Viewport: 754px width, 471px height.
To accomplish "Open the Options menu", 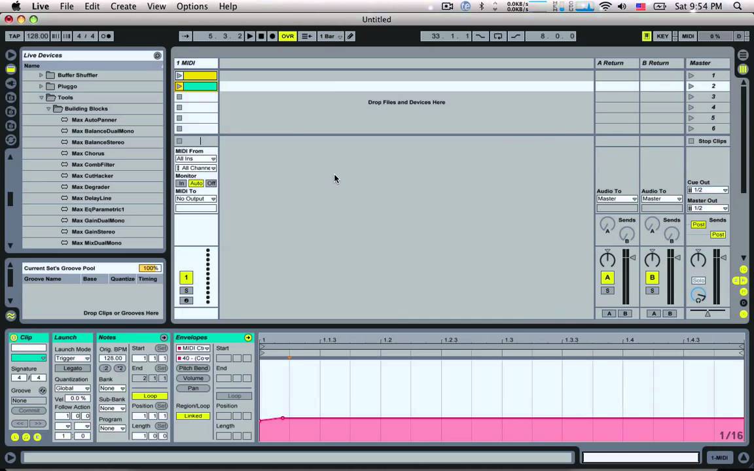I will tap(192, 7).
